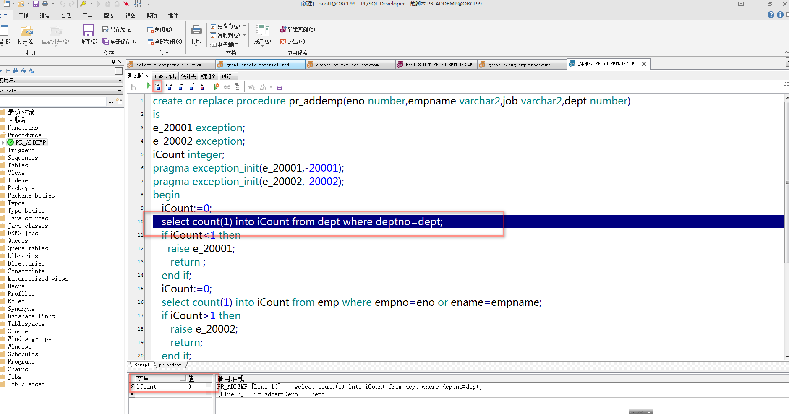Viewport: 789px width, 414px height.
Task: Pin the object browser panel
Action: click(113, 62)
